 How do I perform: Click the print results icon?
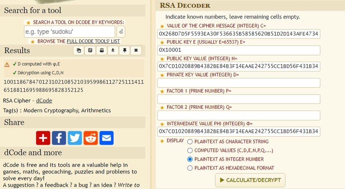[102, 50]
